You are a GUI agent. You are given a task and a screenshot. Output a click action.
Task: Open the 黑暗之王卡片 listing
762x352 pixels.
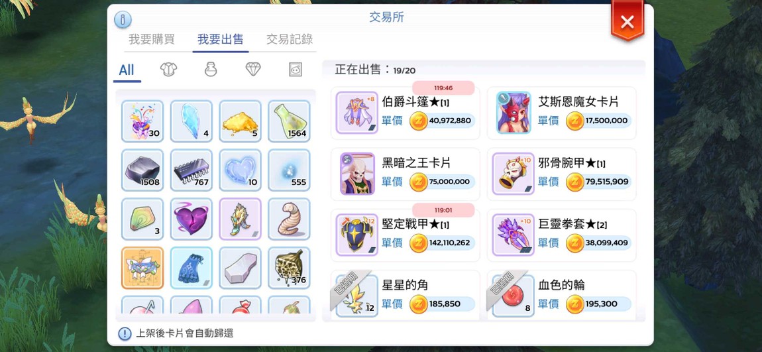click(x=406, y=174)
